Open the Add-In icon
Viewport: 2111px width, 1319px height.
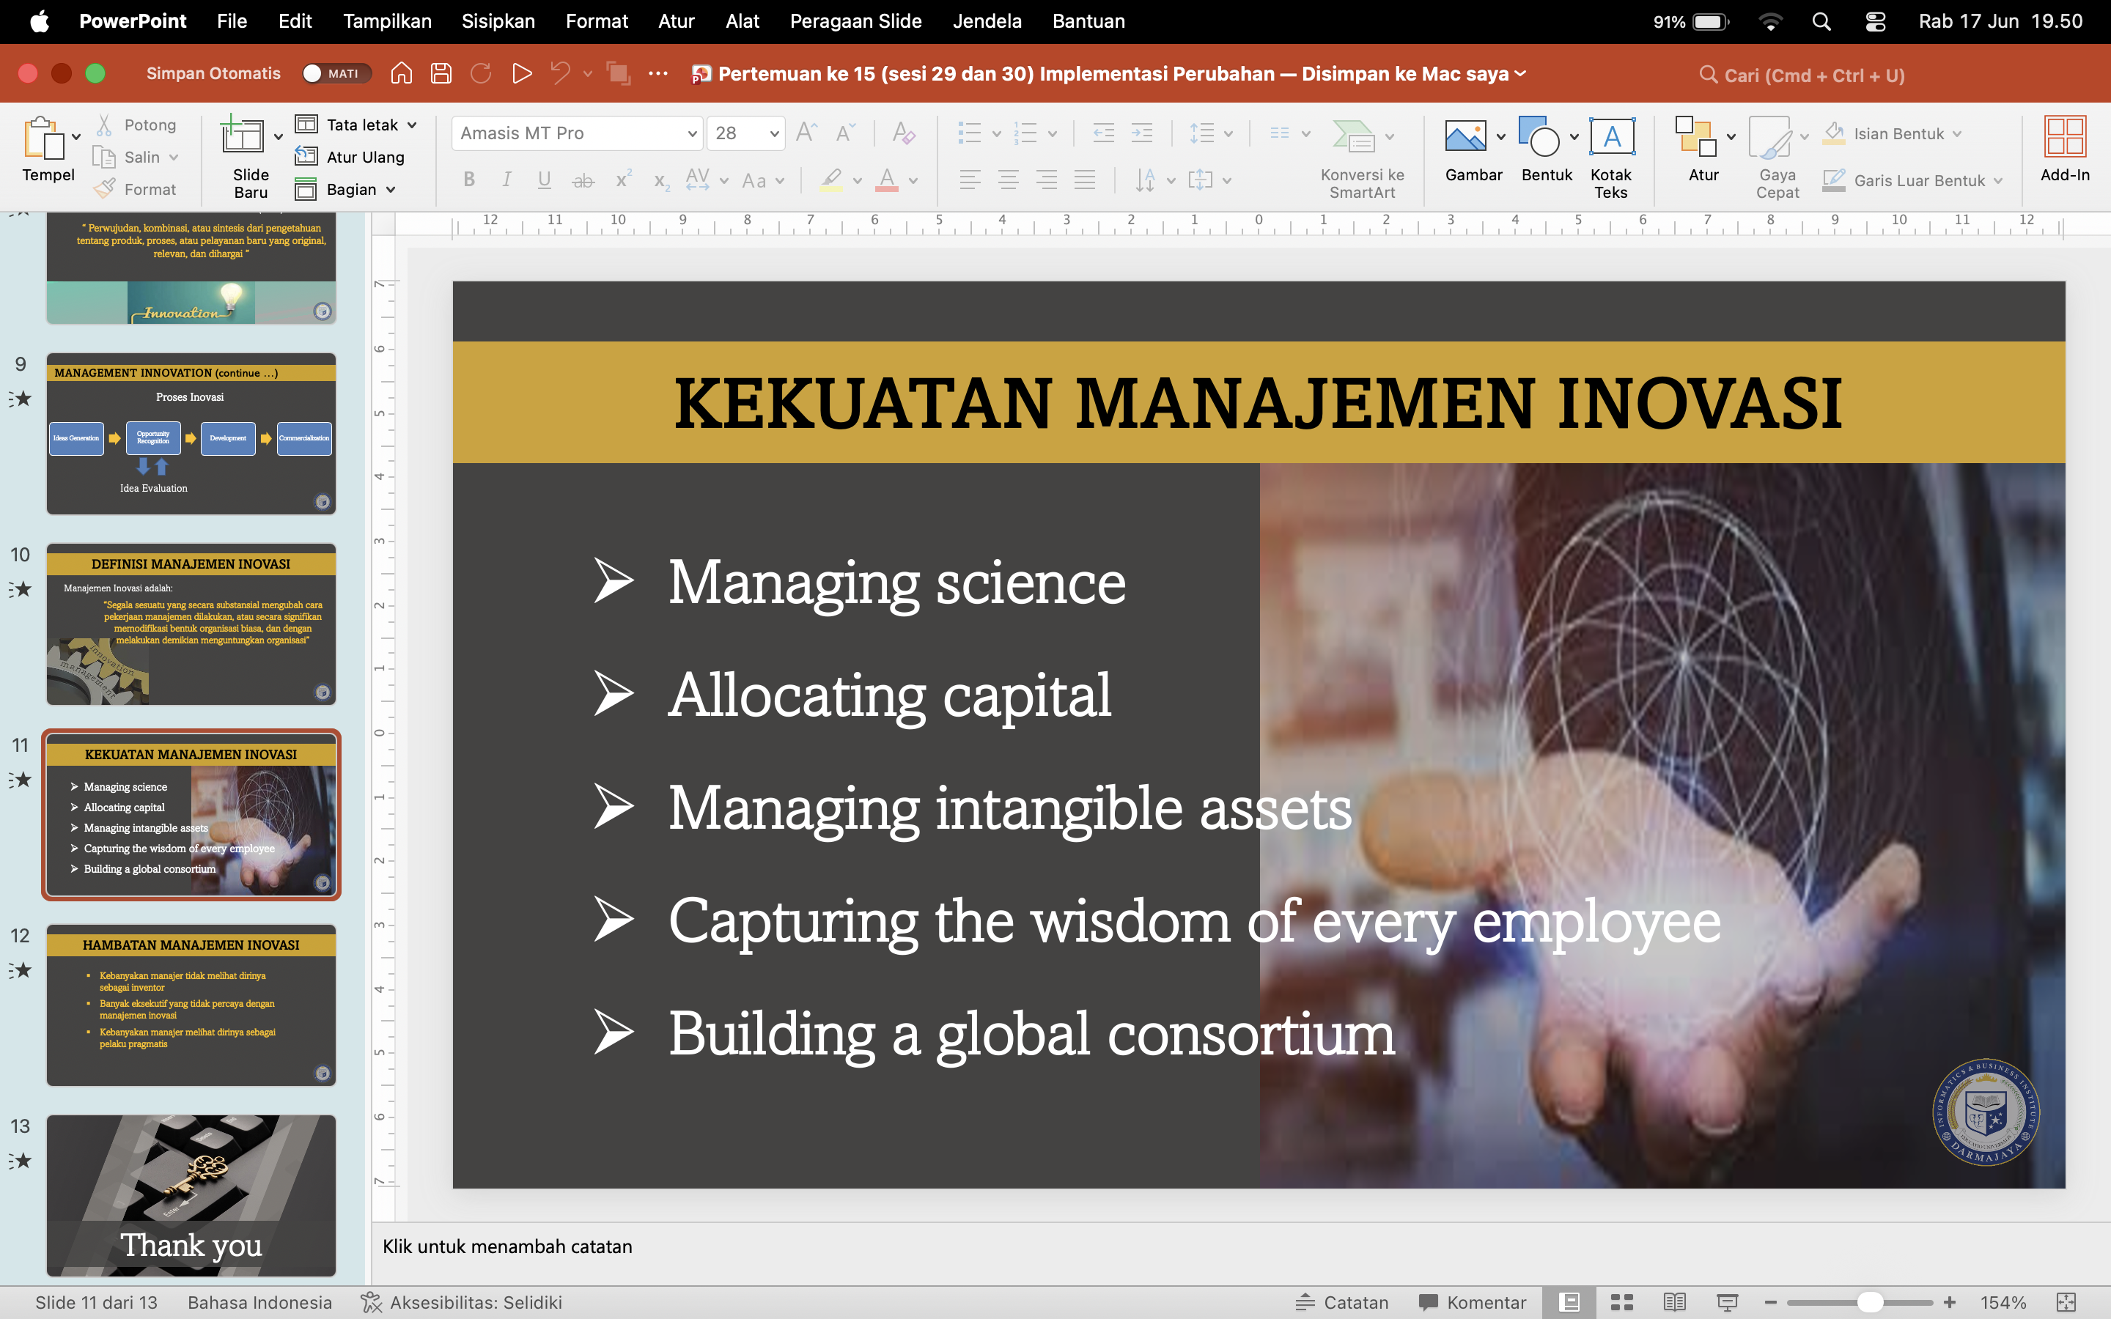(x=2065, y=136)
